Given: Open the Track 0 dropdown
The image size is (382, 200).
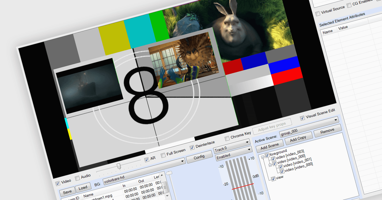Looking at the screenshot, I should (233, 147).
